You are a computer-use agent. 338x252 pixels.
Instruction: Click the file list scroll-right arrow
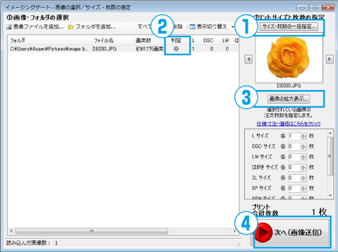click(235, 231)
